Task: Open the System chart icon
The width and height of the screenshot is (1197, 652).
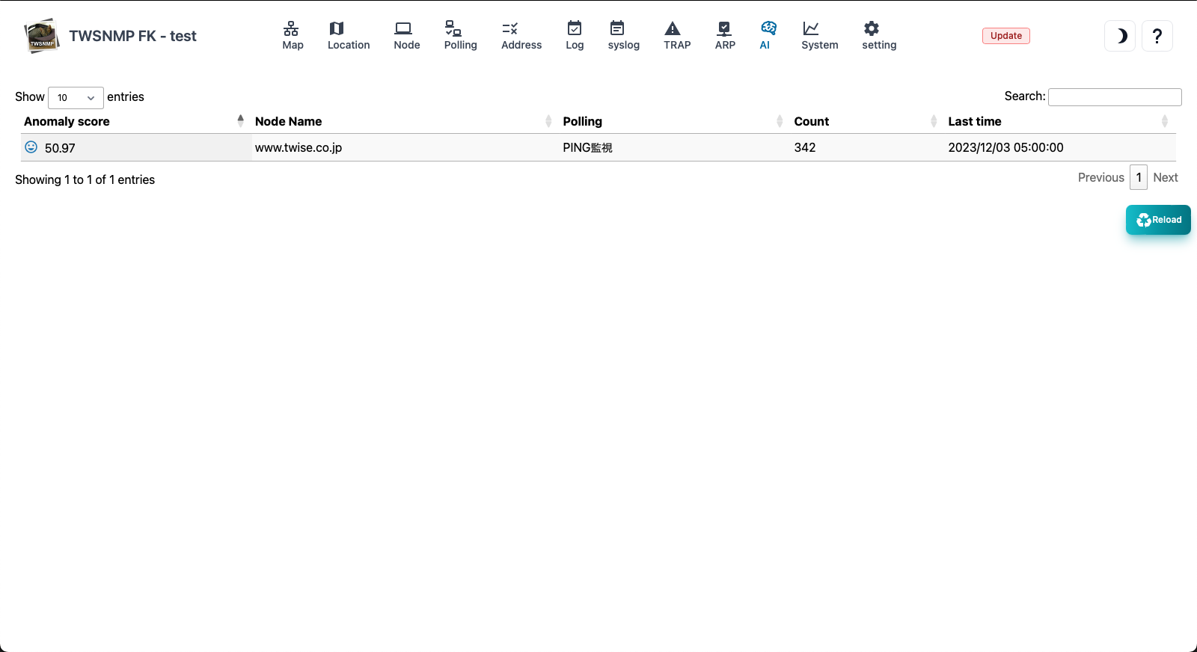Action: coord(811,29)
